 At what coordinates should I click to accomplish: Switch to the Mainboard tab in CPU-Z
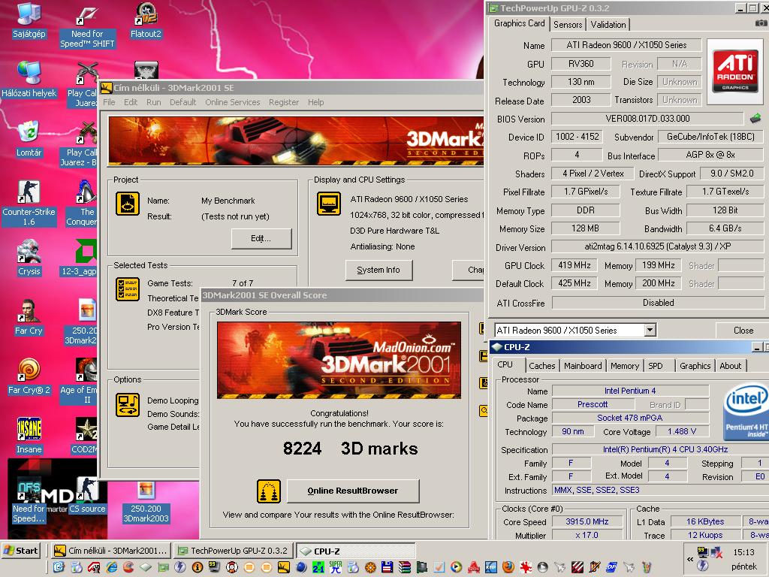[583, 366]
